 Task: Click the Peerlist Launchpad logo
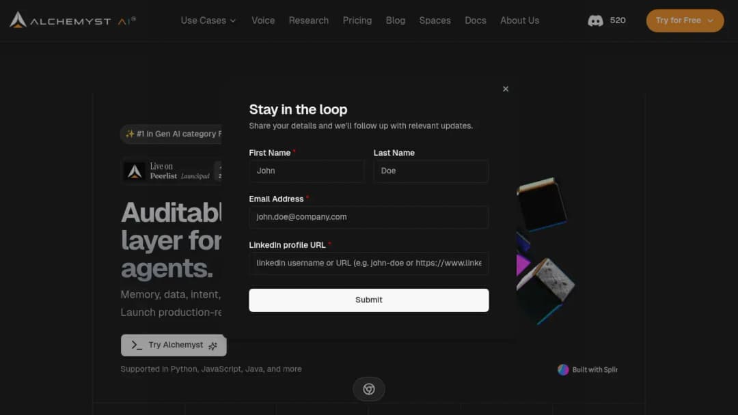(x=135, y=171)
